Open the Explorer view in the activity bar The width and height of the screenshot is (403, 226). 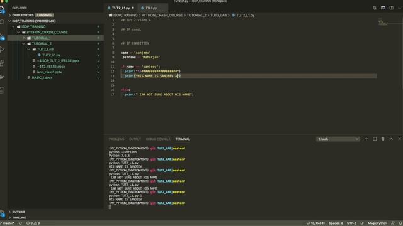tap(2, 10)
